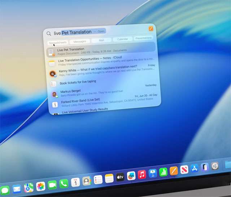Select the Mail filter chip
The image size is (231, 197).
101,40
